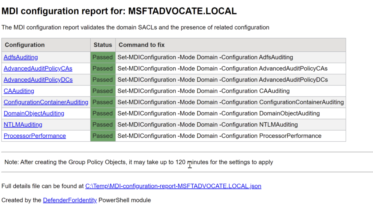Image resolution: width=373 pixels, height=213 pixels.
Task: Click the AdvancedAuditPolicyCAs link
Action: tap(38, 68)
